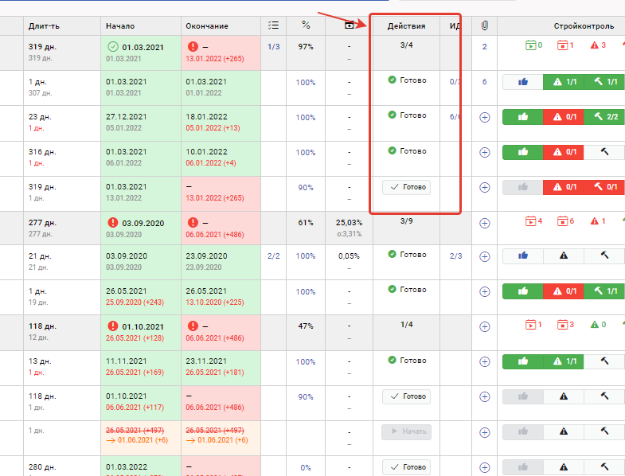The height and width of the screenshot is (476, 625).
Task: Open the 1/3 checklist link in top row
Action: 273,47
